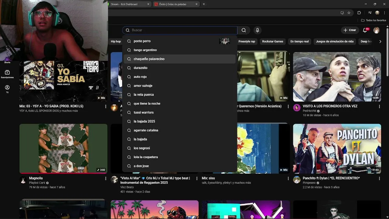Open options for Querernos Versión Acústica mix
389x219 pixels.
click(288, 106)
